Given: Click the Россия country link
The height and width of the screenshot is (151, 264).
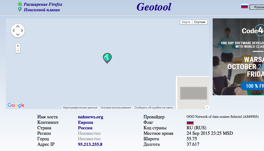Looking at the screenshot, I should pos(85,128).
